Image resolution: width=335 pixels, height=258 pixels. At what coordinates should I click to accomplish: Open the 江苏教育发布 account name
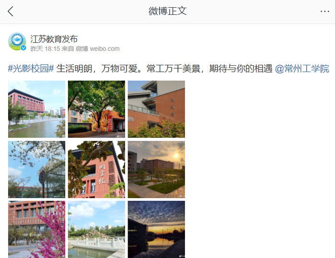[54, 39]
